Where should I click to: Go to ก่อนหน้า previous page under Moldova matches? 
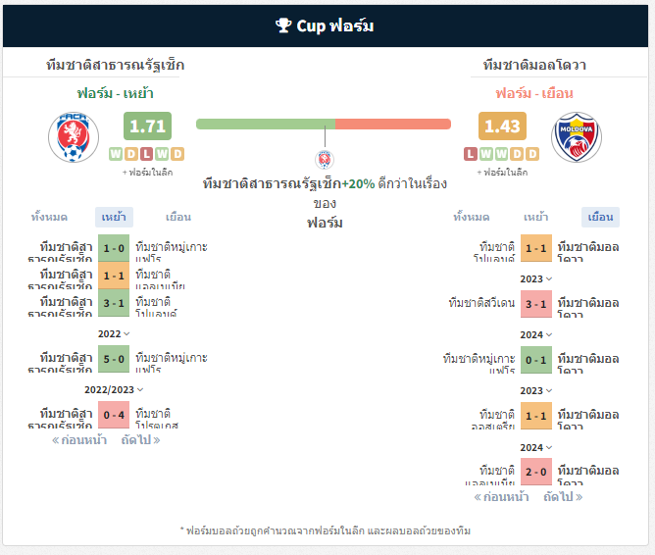pyautogui.click(x=501, y=496)
